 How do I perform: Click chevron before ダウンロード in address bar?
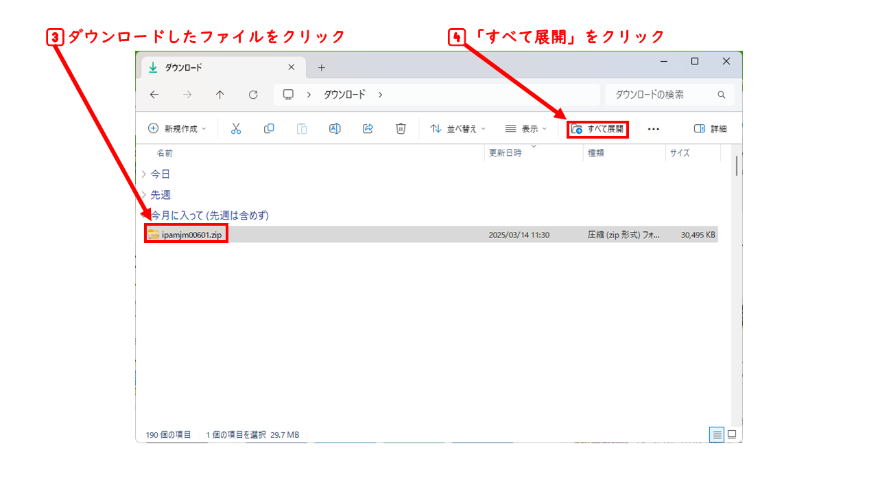pos(309,95)
